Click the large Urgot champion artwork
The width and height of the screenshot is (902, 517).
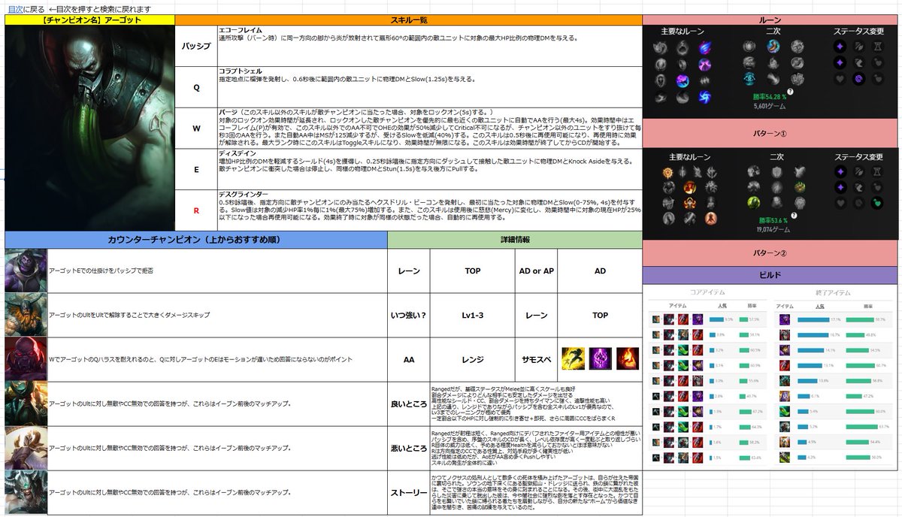click(89, 128)
